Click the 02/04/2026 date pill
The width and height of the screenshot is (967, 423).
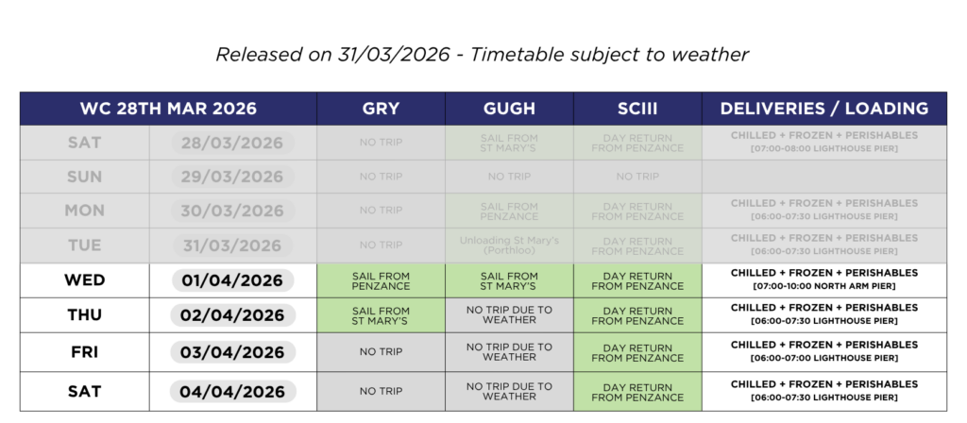click(232, 315)
